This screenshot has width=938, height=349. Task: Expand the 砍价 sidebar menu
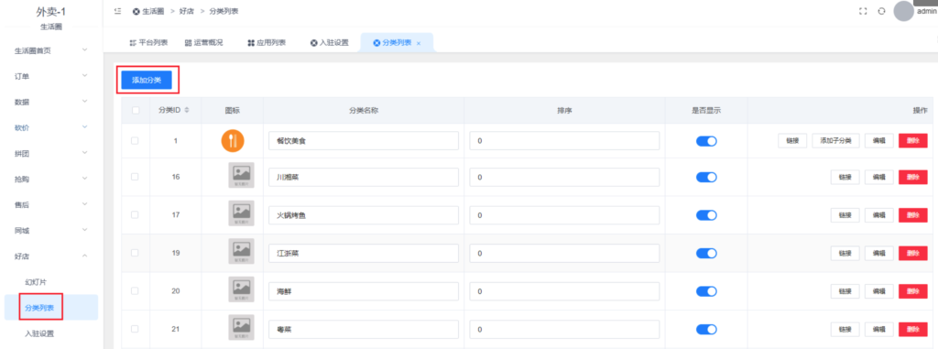pos(51,127)
